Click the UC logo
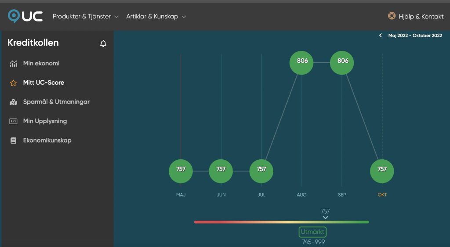450x247 pixels. (25, 16)
